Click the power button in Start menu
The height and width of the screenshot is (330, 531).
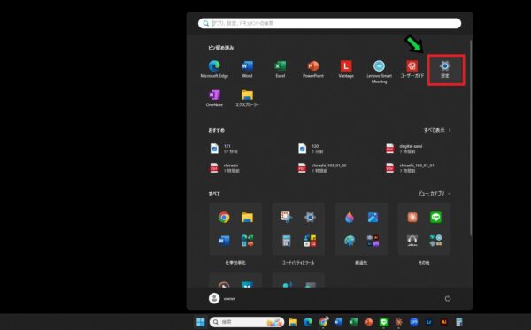[448, 298]
